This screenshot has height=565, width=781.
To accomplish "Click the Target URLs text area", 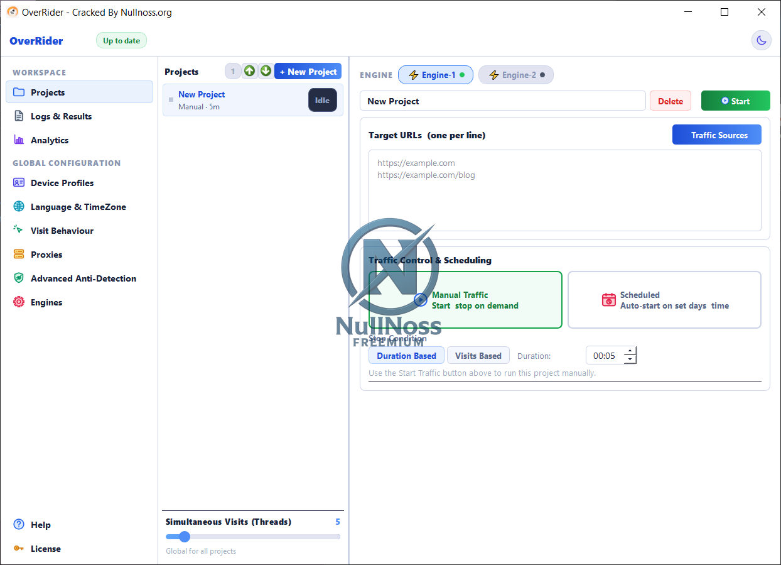I will pos(565,190).
